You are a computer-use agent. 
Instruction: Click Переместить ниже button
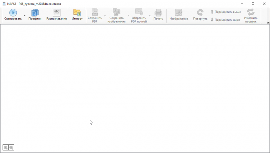(226, 20)
